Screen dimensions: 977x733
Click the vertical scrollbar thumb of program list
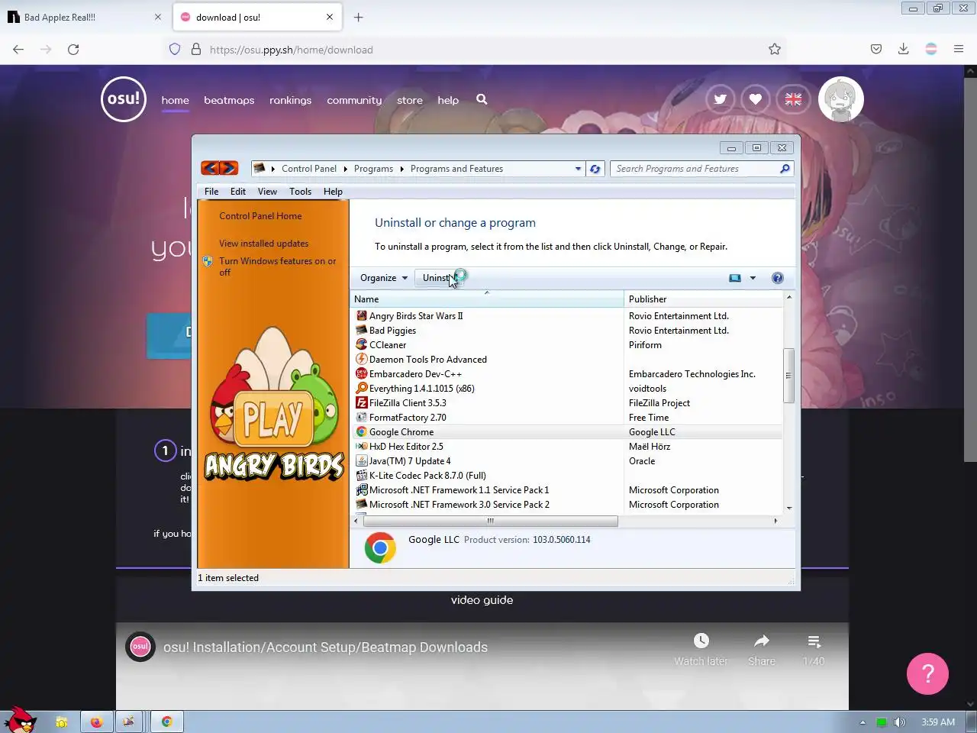pyautogui.click(x=788, y=375)
